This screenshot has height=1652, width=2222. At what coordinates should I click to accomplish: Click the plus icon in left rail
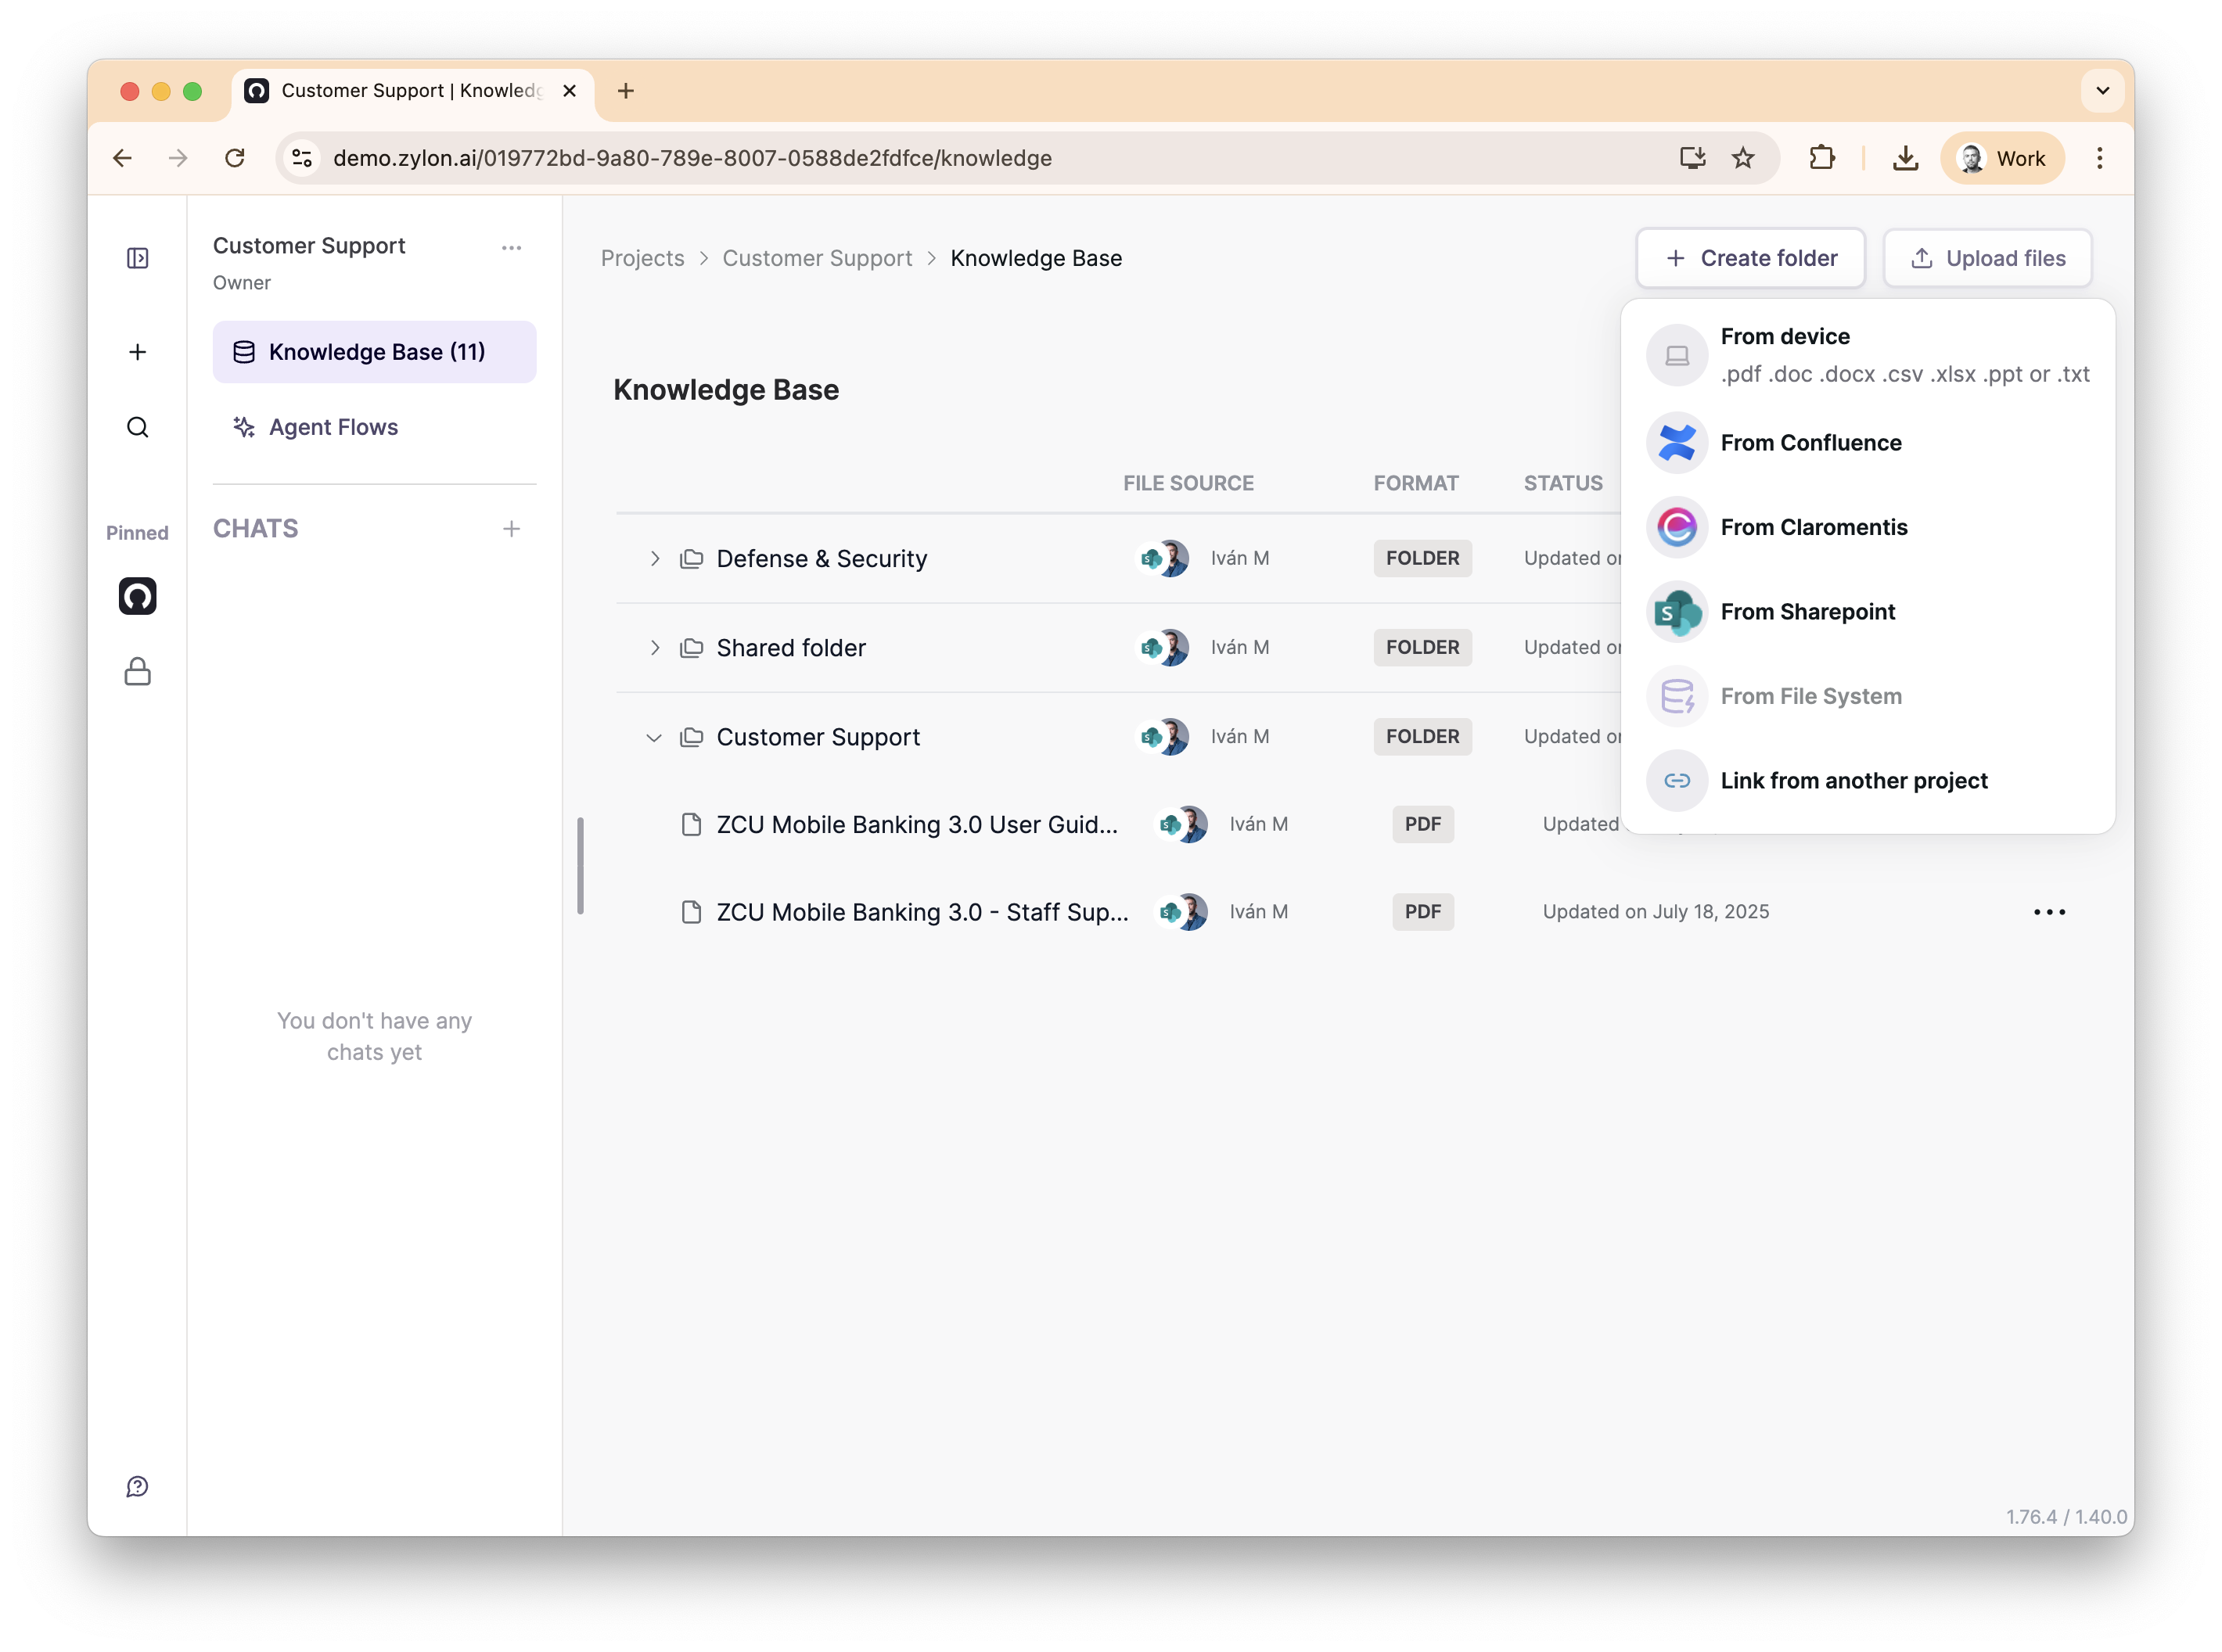(138, 352)
